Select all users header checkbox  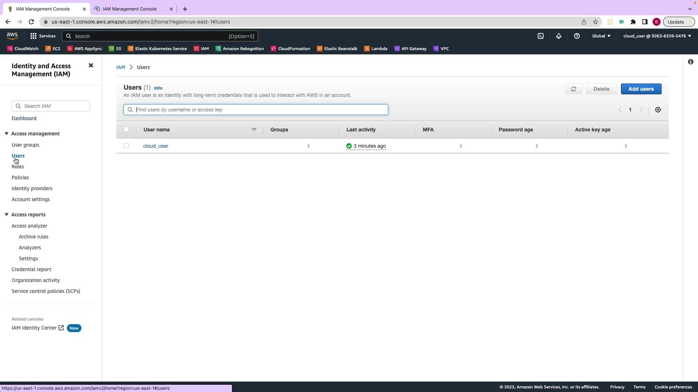tap(126, 129)
